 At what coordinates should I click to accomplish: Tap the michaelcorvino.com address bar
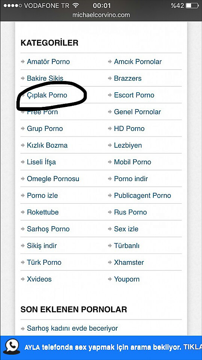(101, 15)
